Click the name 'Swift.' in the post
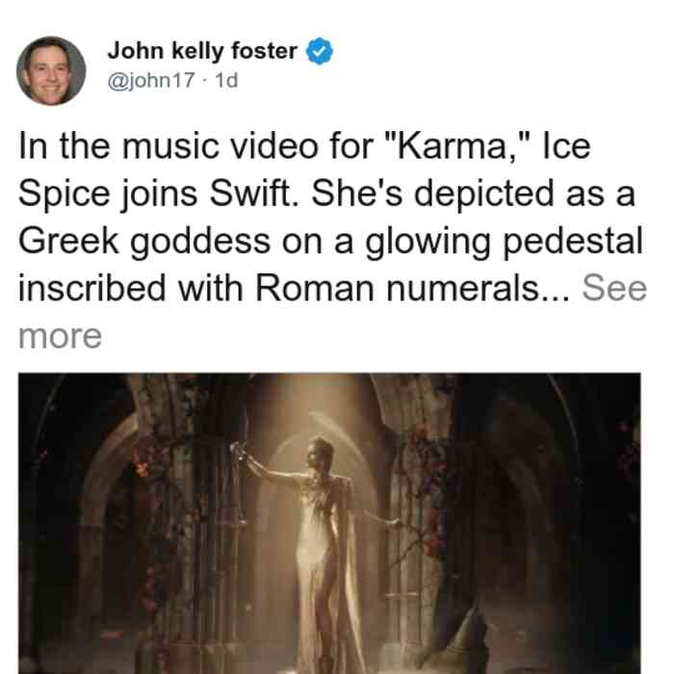This screenshot has height=674, width=674. point(253,194)
